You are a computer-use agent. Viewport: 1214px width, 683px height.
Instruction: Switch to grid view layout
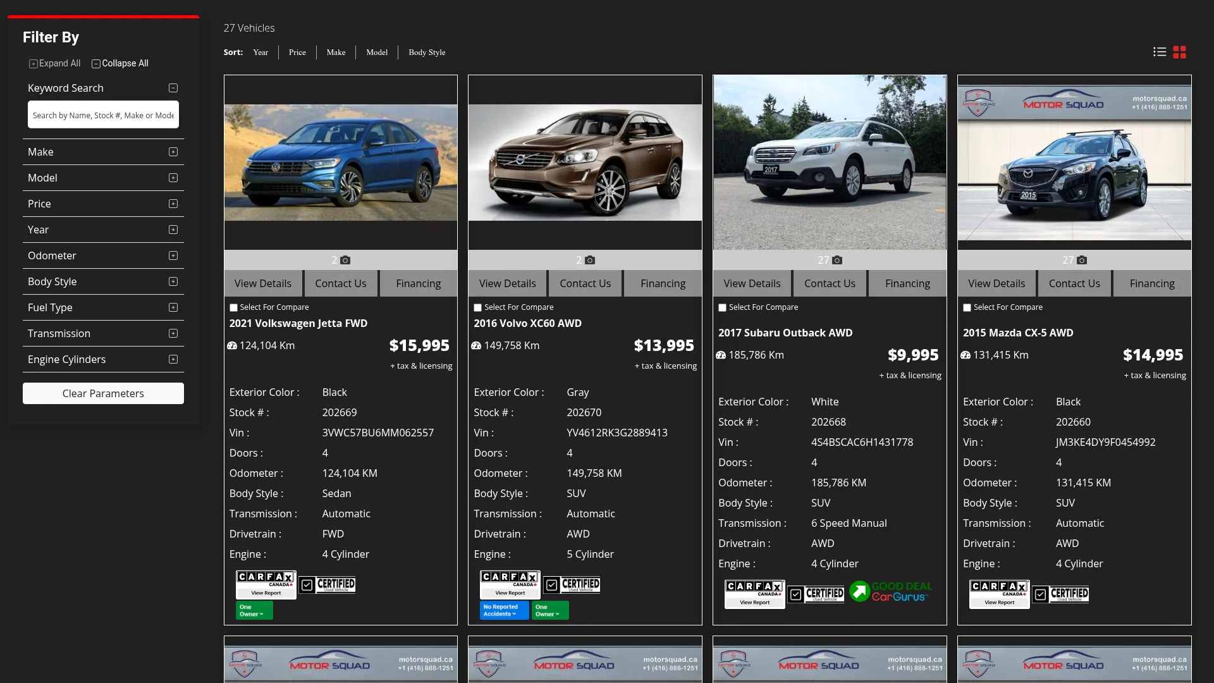pos(1179,52)
